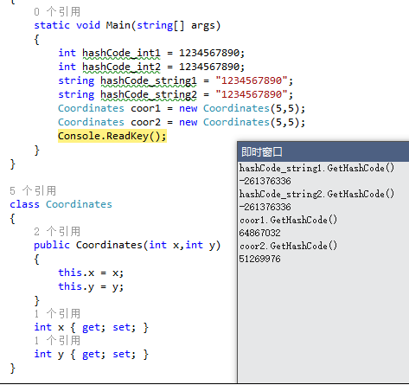Screen dimensions: 409x385
Task: Click the empty area in the immediate window
Action: [323, 323]
